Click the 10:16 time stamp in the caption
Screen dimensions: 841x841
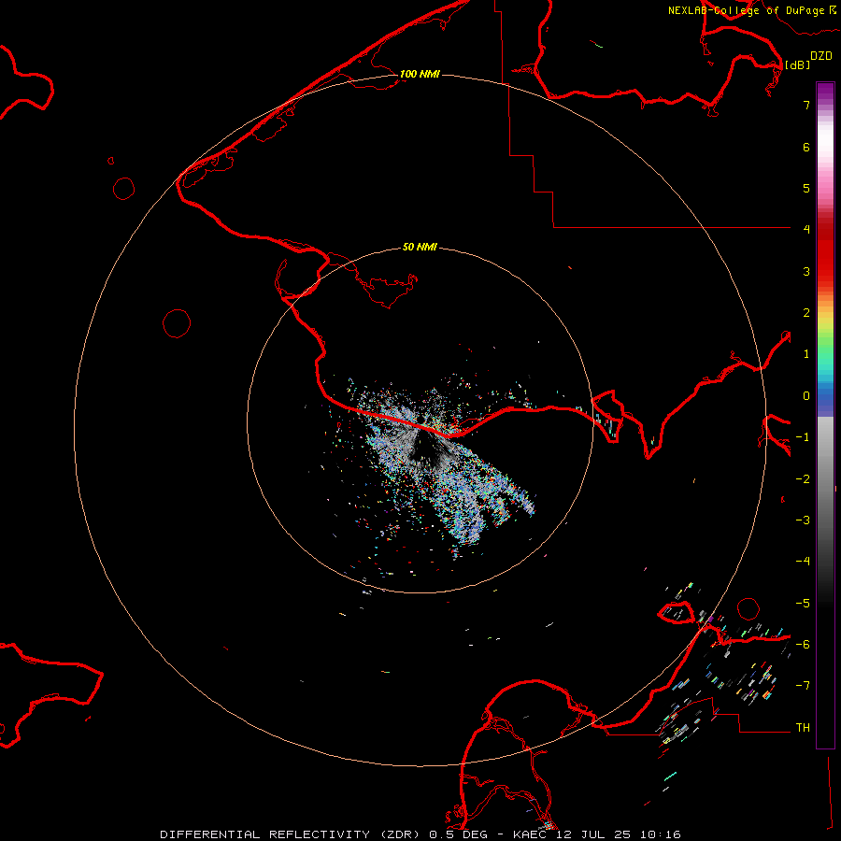coord(661,834)
